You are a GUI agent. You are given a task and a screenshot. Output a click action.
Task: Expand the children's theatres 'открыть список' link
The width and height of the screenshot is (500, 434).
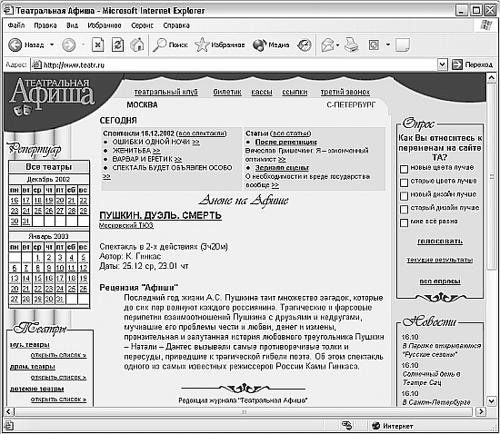(x=58, y=399)
